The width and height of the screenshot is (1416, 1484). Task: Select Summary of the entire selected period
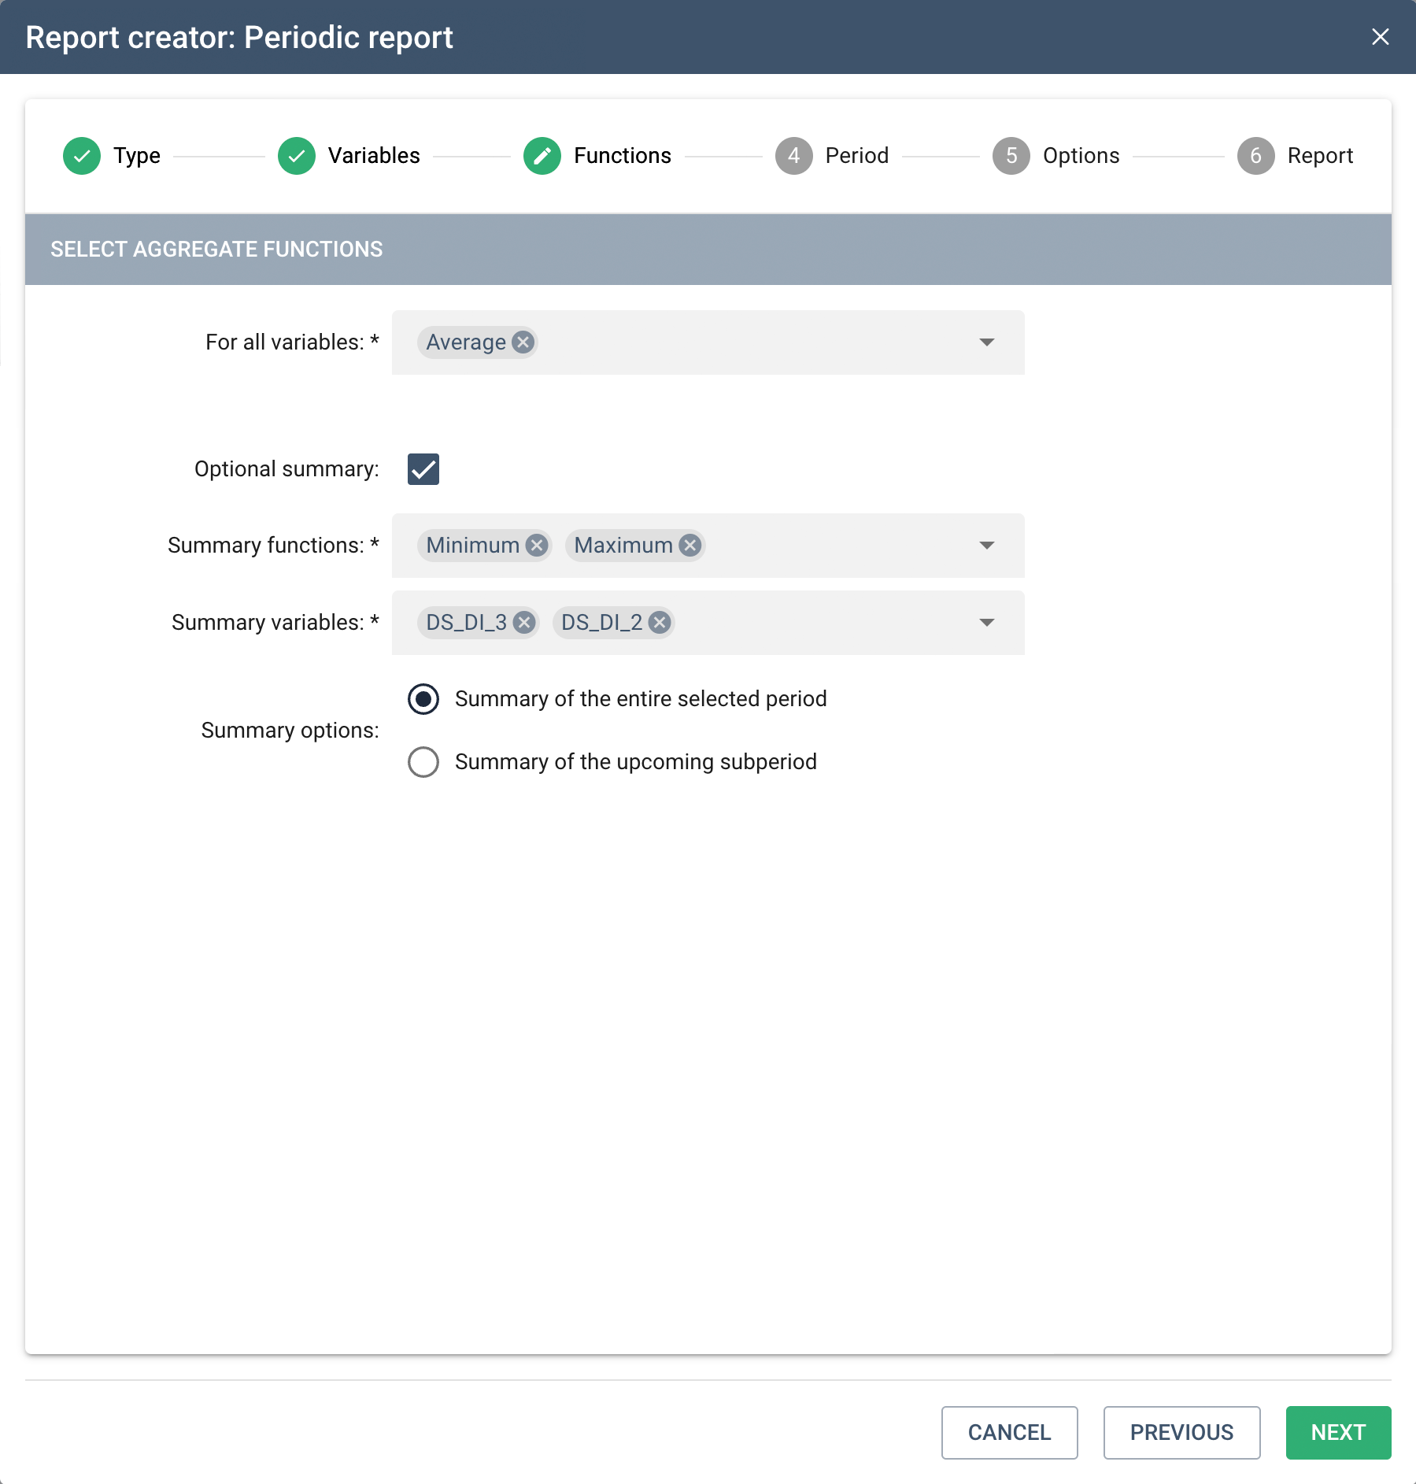(x=423, y=698)
